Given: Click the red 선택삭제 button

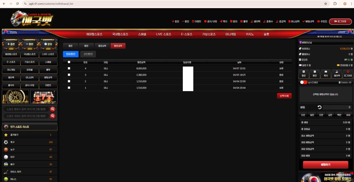Looking at the screenshot, I should click(x=284, y=96).
